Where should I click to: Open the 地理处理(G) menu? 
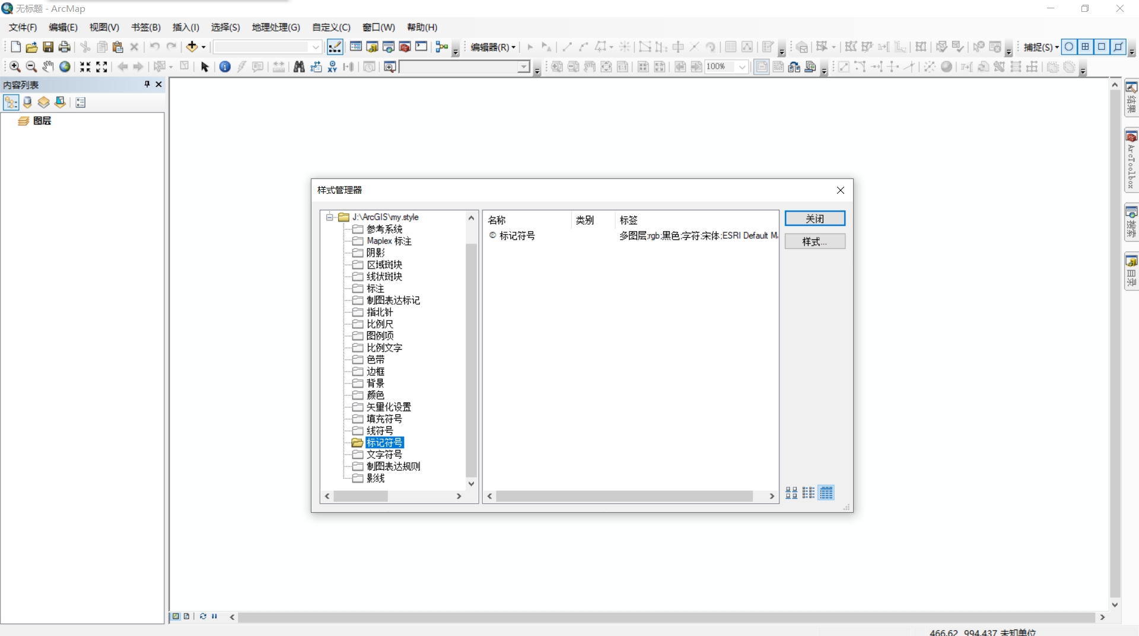point(276,27)
